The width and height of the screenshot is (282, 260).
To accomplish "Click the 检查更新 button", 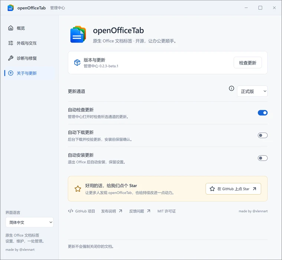I will click(x=247, y=63).
